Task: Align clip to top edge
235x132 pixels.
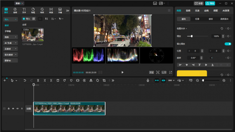Action: pos(199,65)
